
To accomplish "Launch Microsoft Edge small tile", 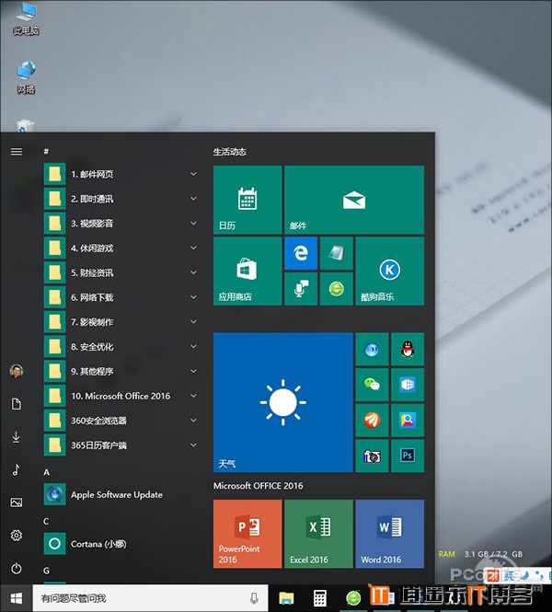I will [x=301, y=253].
